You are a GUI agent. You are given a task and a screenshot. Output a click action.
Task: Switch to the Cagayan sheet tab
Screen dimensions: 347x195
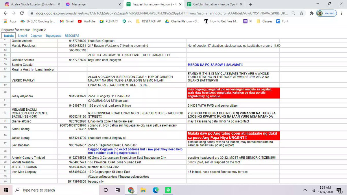pyautogui.click(x=36, y=36)
